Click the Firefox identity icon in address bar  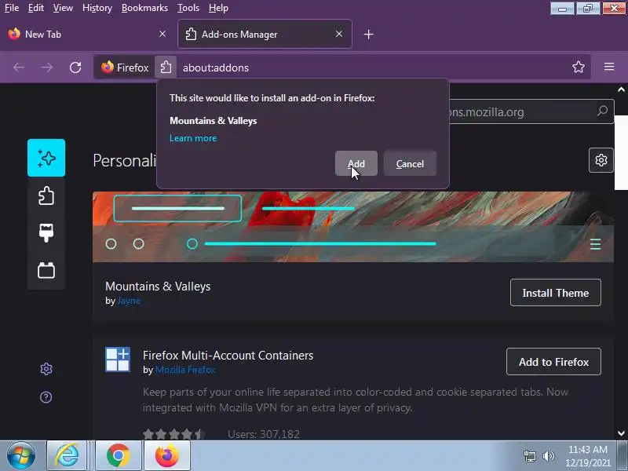125,68
